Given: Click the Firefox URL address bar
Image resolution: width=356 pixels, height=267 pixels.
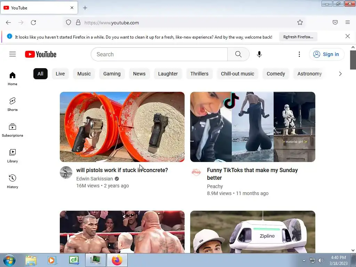Looking at the screenshot, I should coord(184,23).
